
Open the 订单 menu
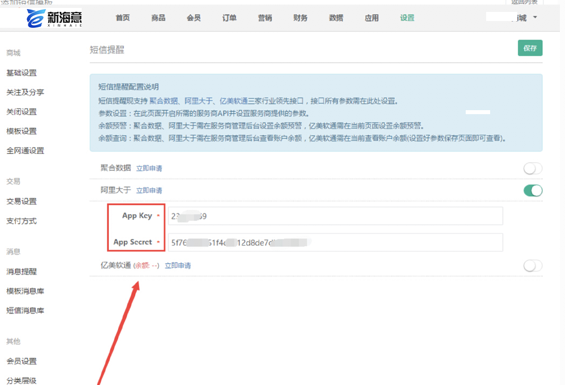pos(229,18)
